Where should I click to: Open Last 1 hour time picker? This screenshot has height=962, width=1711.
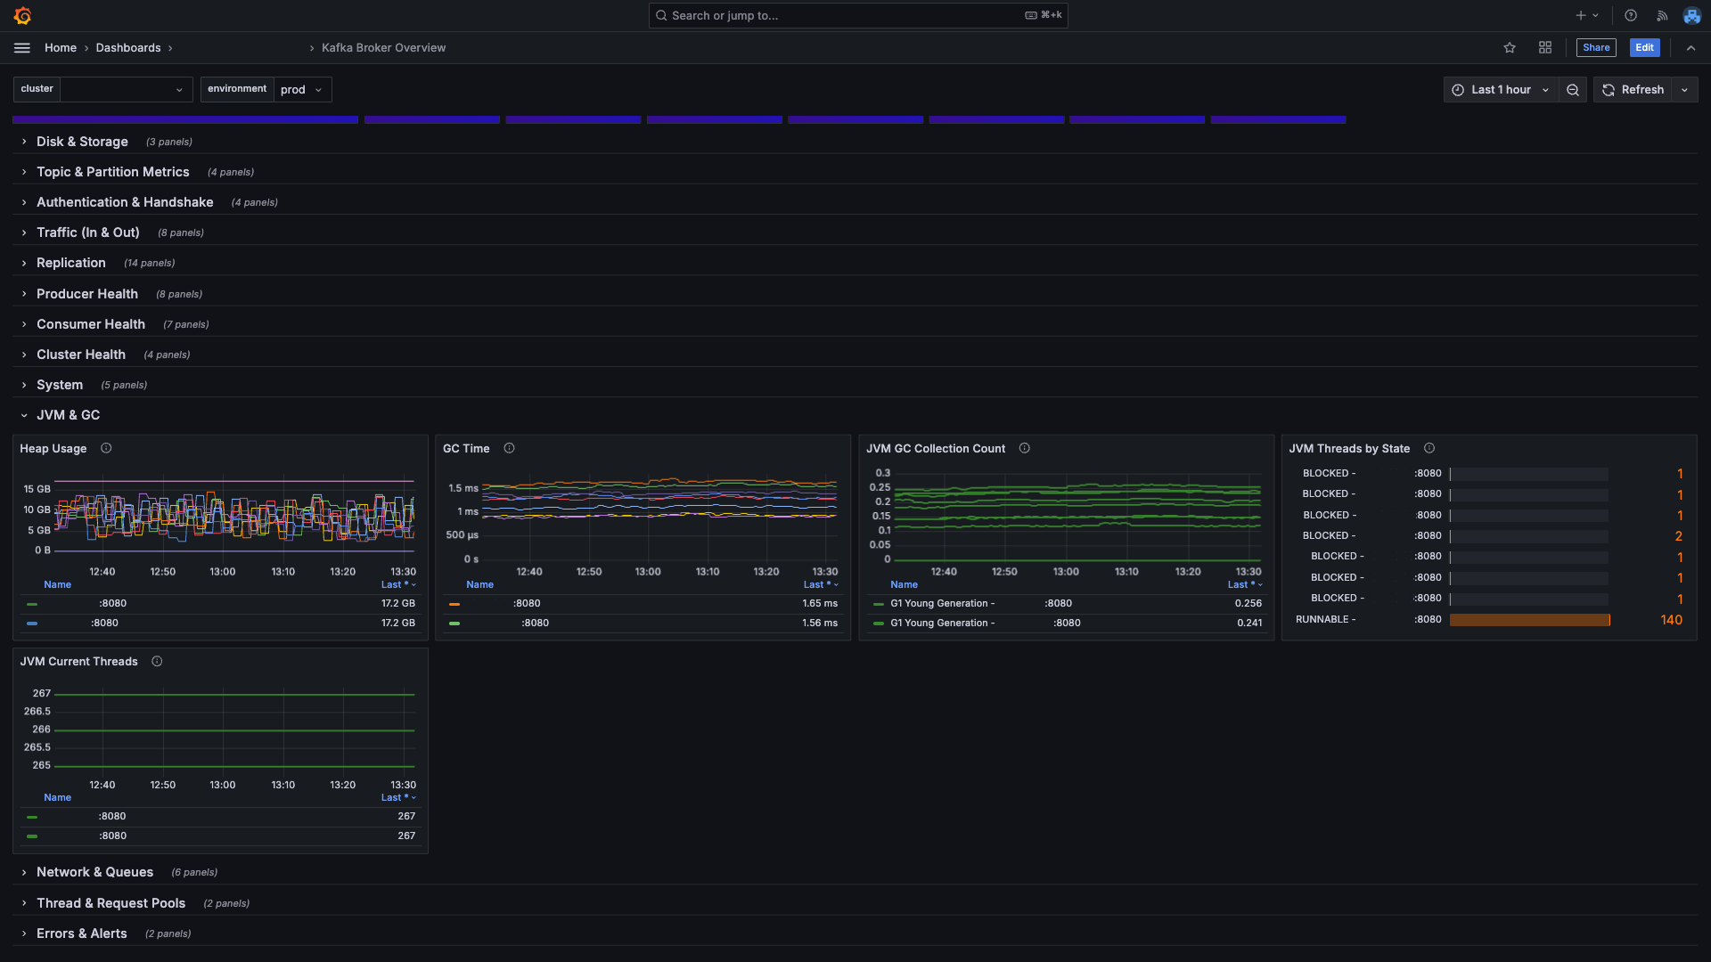[1501, 90]
